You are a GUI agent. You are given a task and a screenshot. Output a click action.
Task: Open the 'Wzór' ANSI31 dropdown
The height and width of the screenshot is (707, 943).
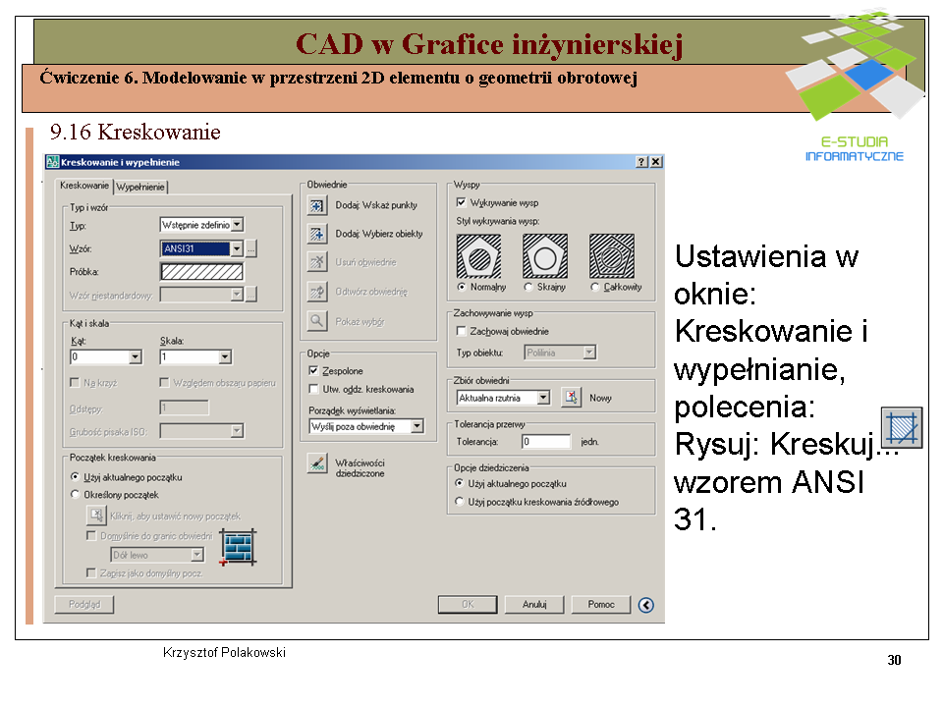click(x=236, y=249)
